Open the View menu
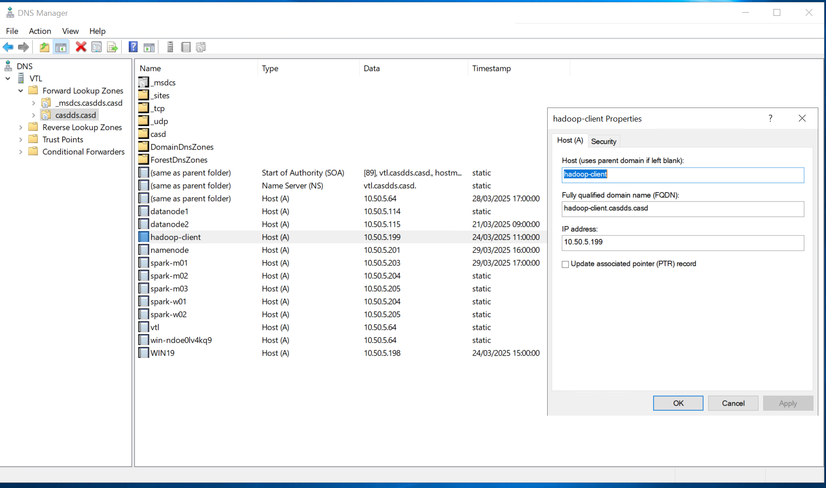 tap(70, 31)
